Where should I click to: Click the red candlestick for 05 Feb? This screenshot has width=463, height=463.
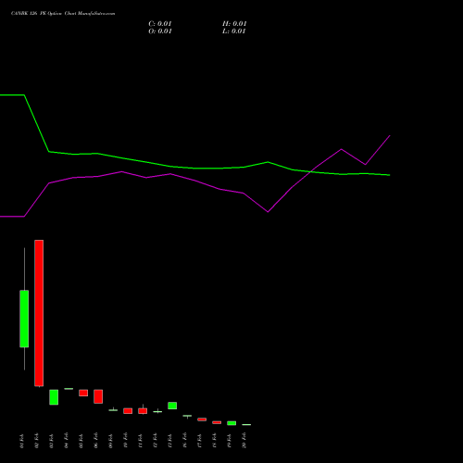83,393
